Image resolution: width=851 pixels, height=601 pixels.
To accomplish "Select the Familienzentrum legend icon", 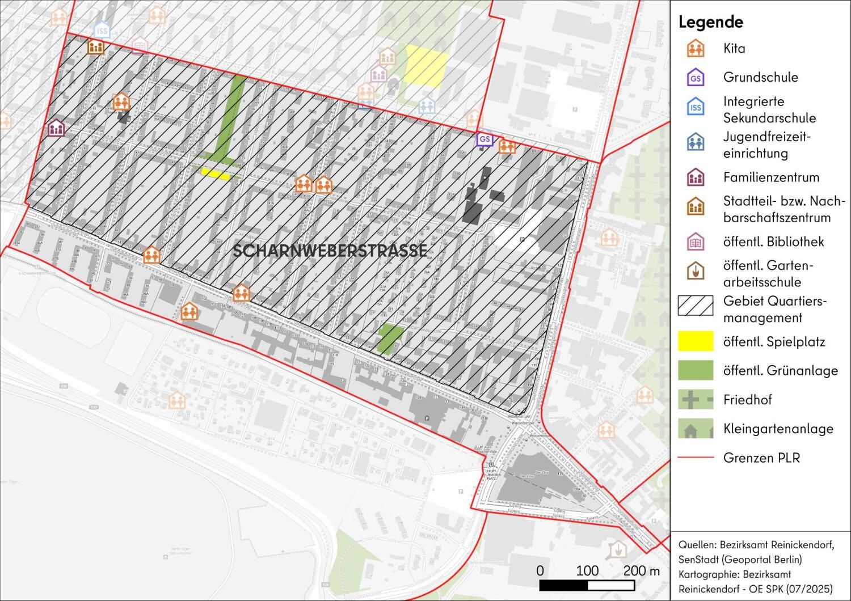I will (x=695, y=177).
